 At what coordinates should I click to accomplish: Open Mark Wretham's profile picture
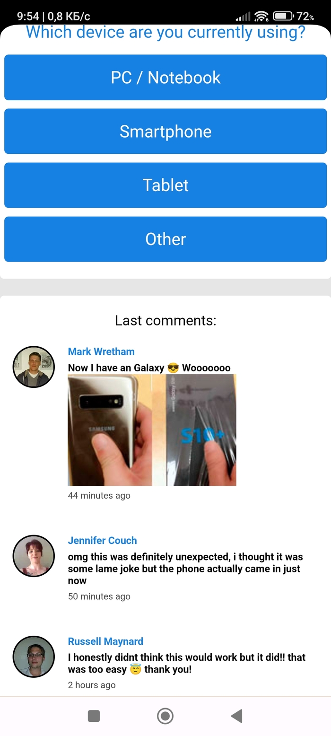pyautogui.click(x=34, y=367)
